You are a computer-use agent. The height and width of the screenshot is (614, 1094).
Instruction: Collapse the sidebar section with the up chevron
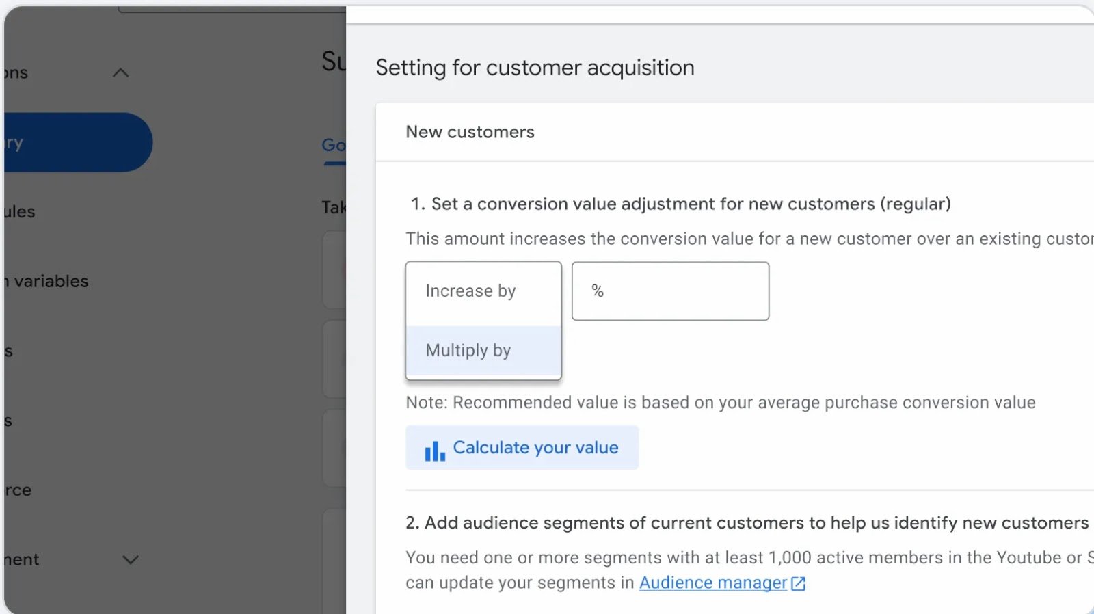120,72
